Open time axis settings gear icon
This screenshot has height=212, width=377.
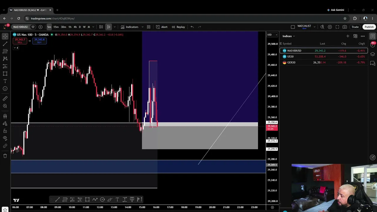click(272, 207)
